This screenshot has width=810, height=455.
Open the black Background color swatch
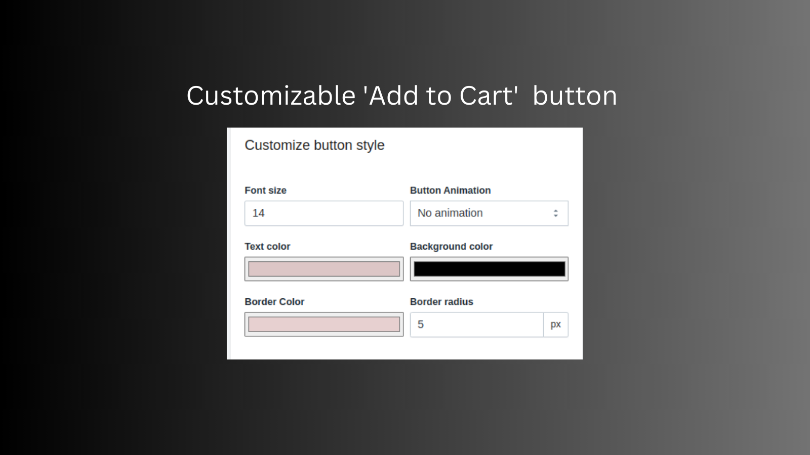click(x=489, y=269)
